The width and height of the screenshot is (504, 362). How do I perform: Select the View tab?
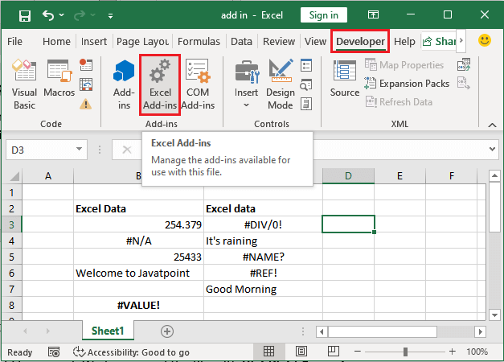[315, 42]
